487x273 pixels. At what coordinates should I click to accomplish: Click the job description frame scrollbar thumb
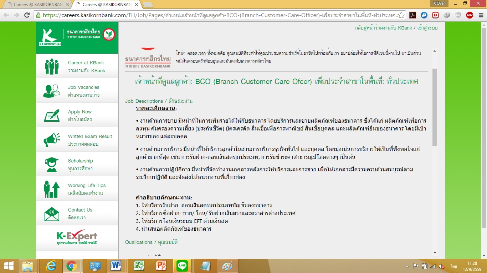(x=435, y=107)
